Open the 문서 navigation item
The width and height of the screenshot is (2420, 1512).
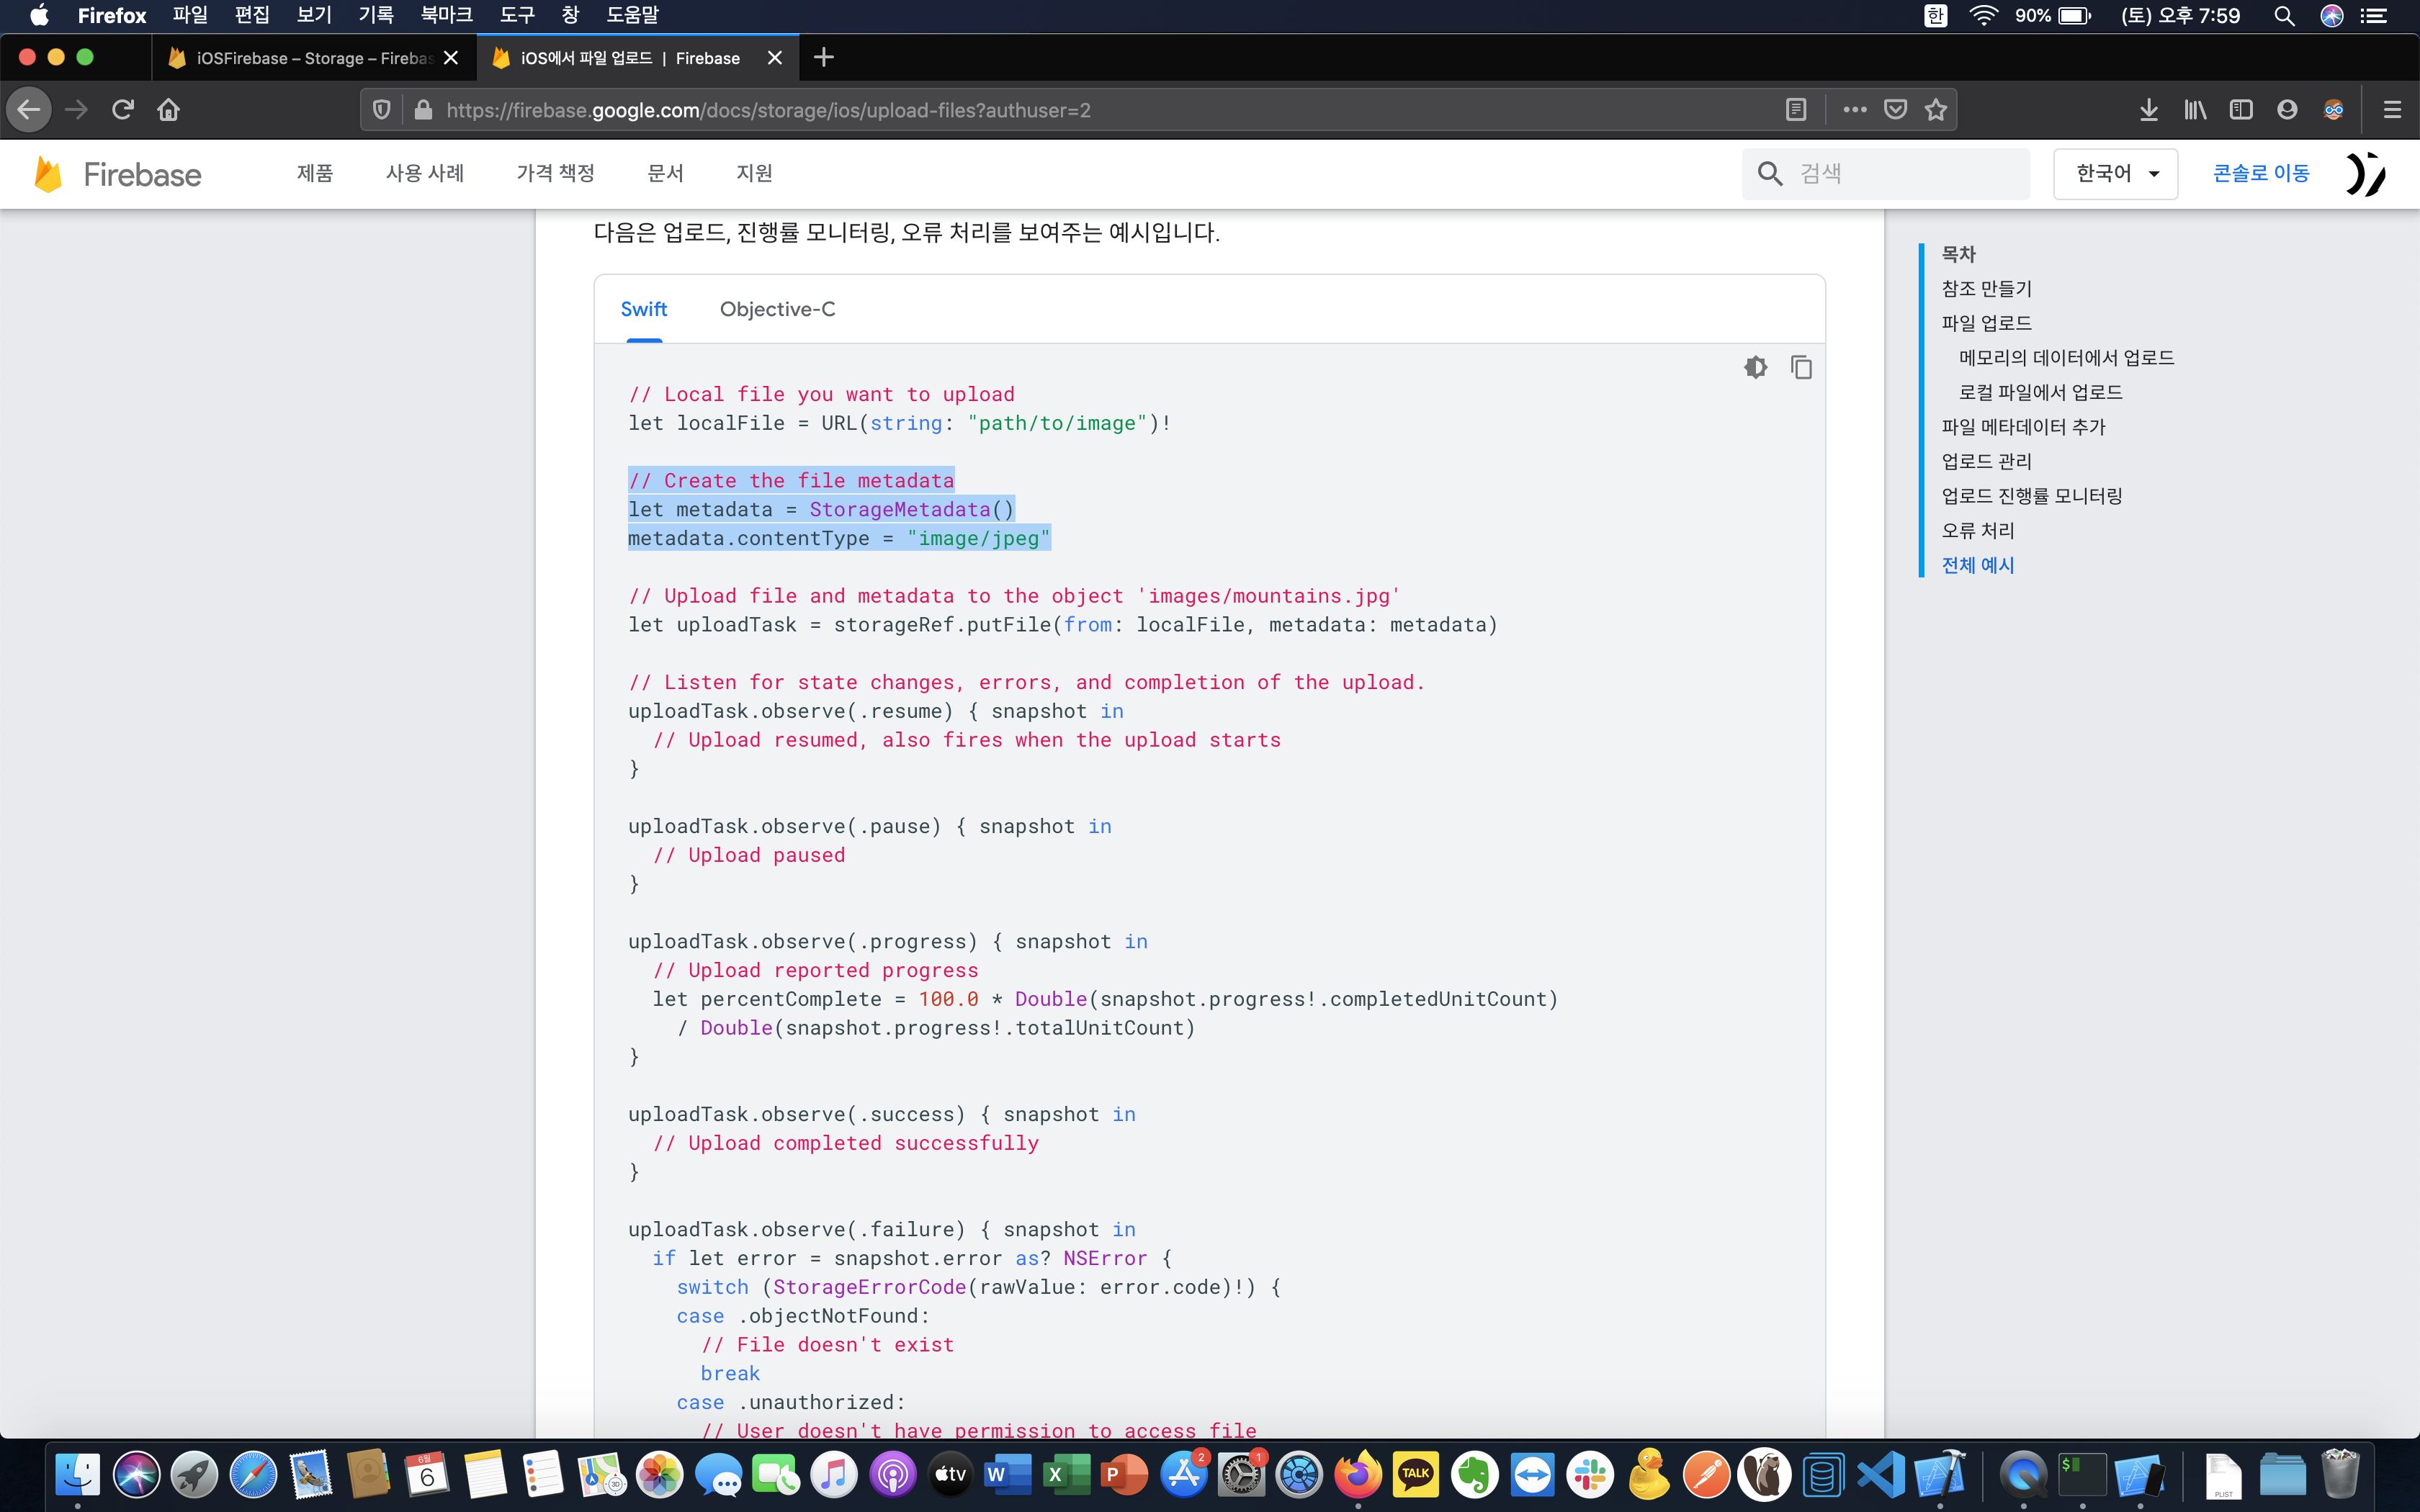(665, 173)
